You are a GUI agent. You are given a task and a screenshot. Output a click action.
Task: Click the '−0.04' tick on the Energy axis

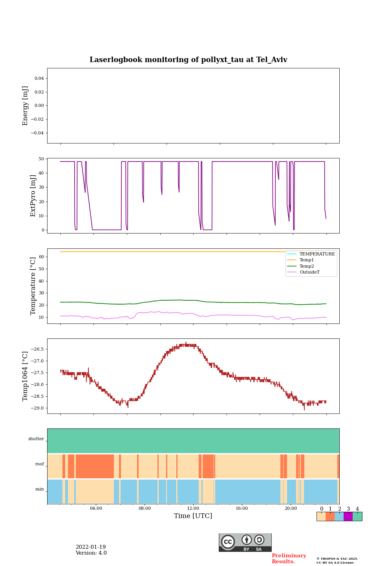pyautogui.click(x=37, y=133)
